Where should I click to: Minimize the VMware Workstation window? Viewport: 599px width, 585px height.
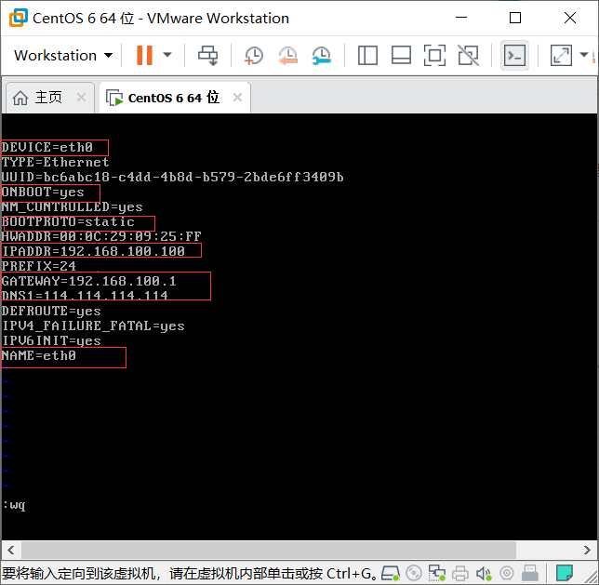(x=461, y=18)
